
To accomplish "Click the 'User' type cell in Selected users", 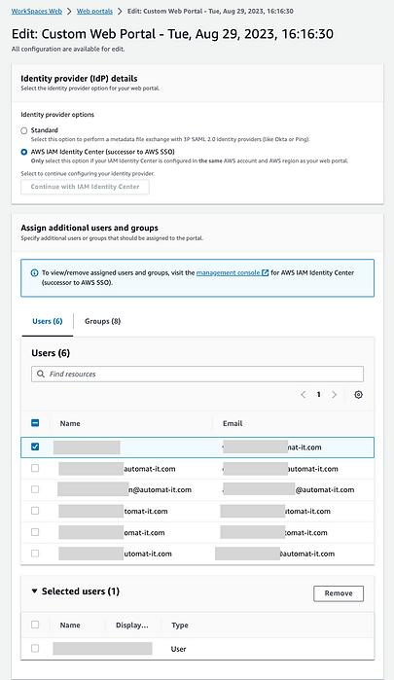I will pos(178,649).
